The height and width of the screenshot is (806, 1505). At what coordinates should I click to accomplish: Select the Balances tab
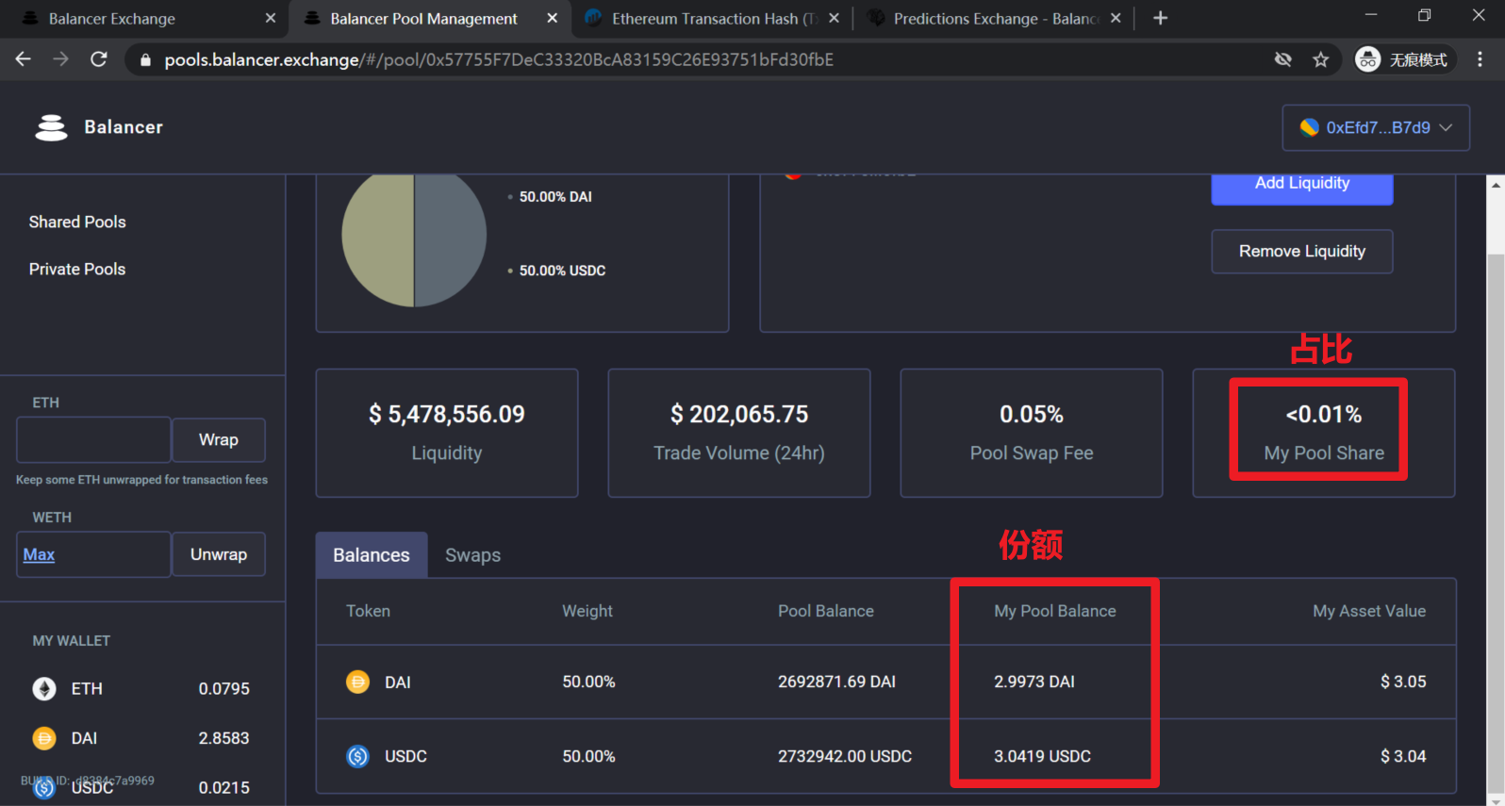[372, 555]
